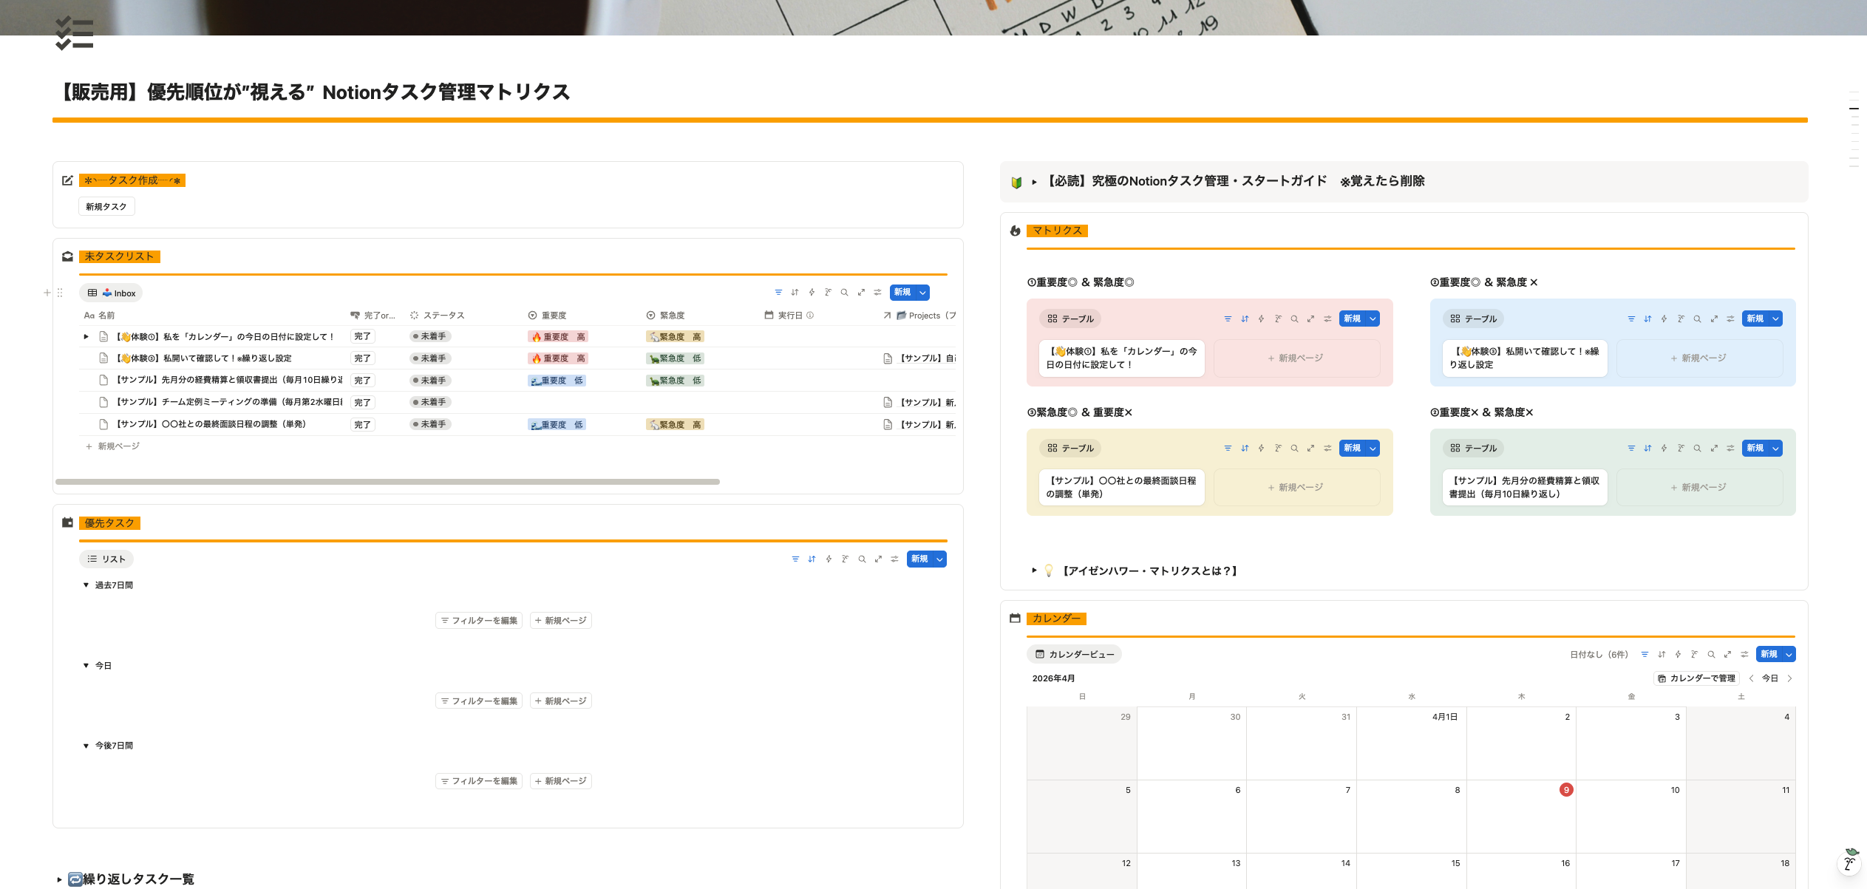Image resolution: width=1867 pixels, height=889 pixels.
Task: Click the drag handle beside Inbox view
Action: point(60,293)
